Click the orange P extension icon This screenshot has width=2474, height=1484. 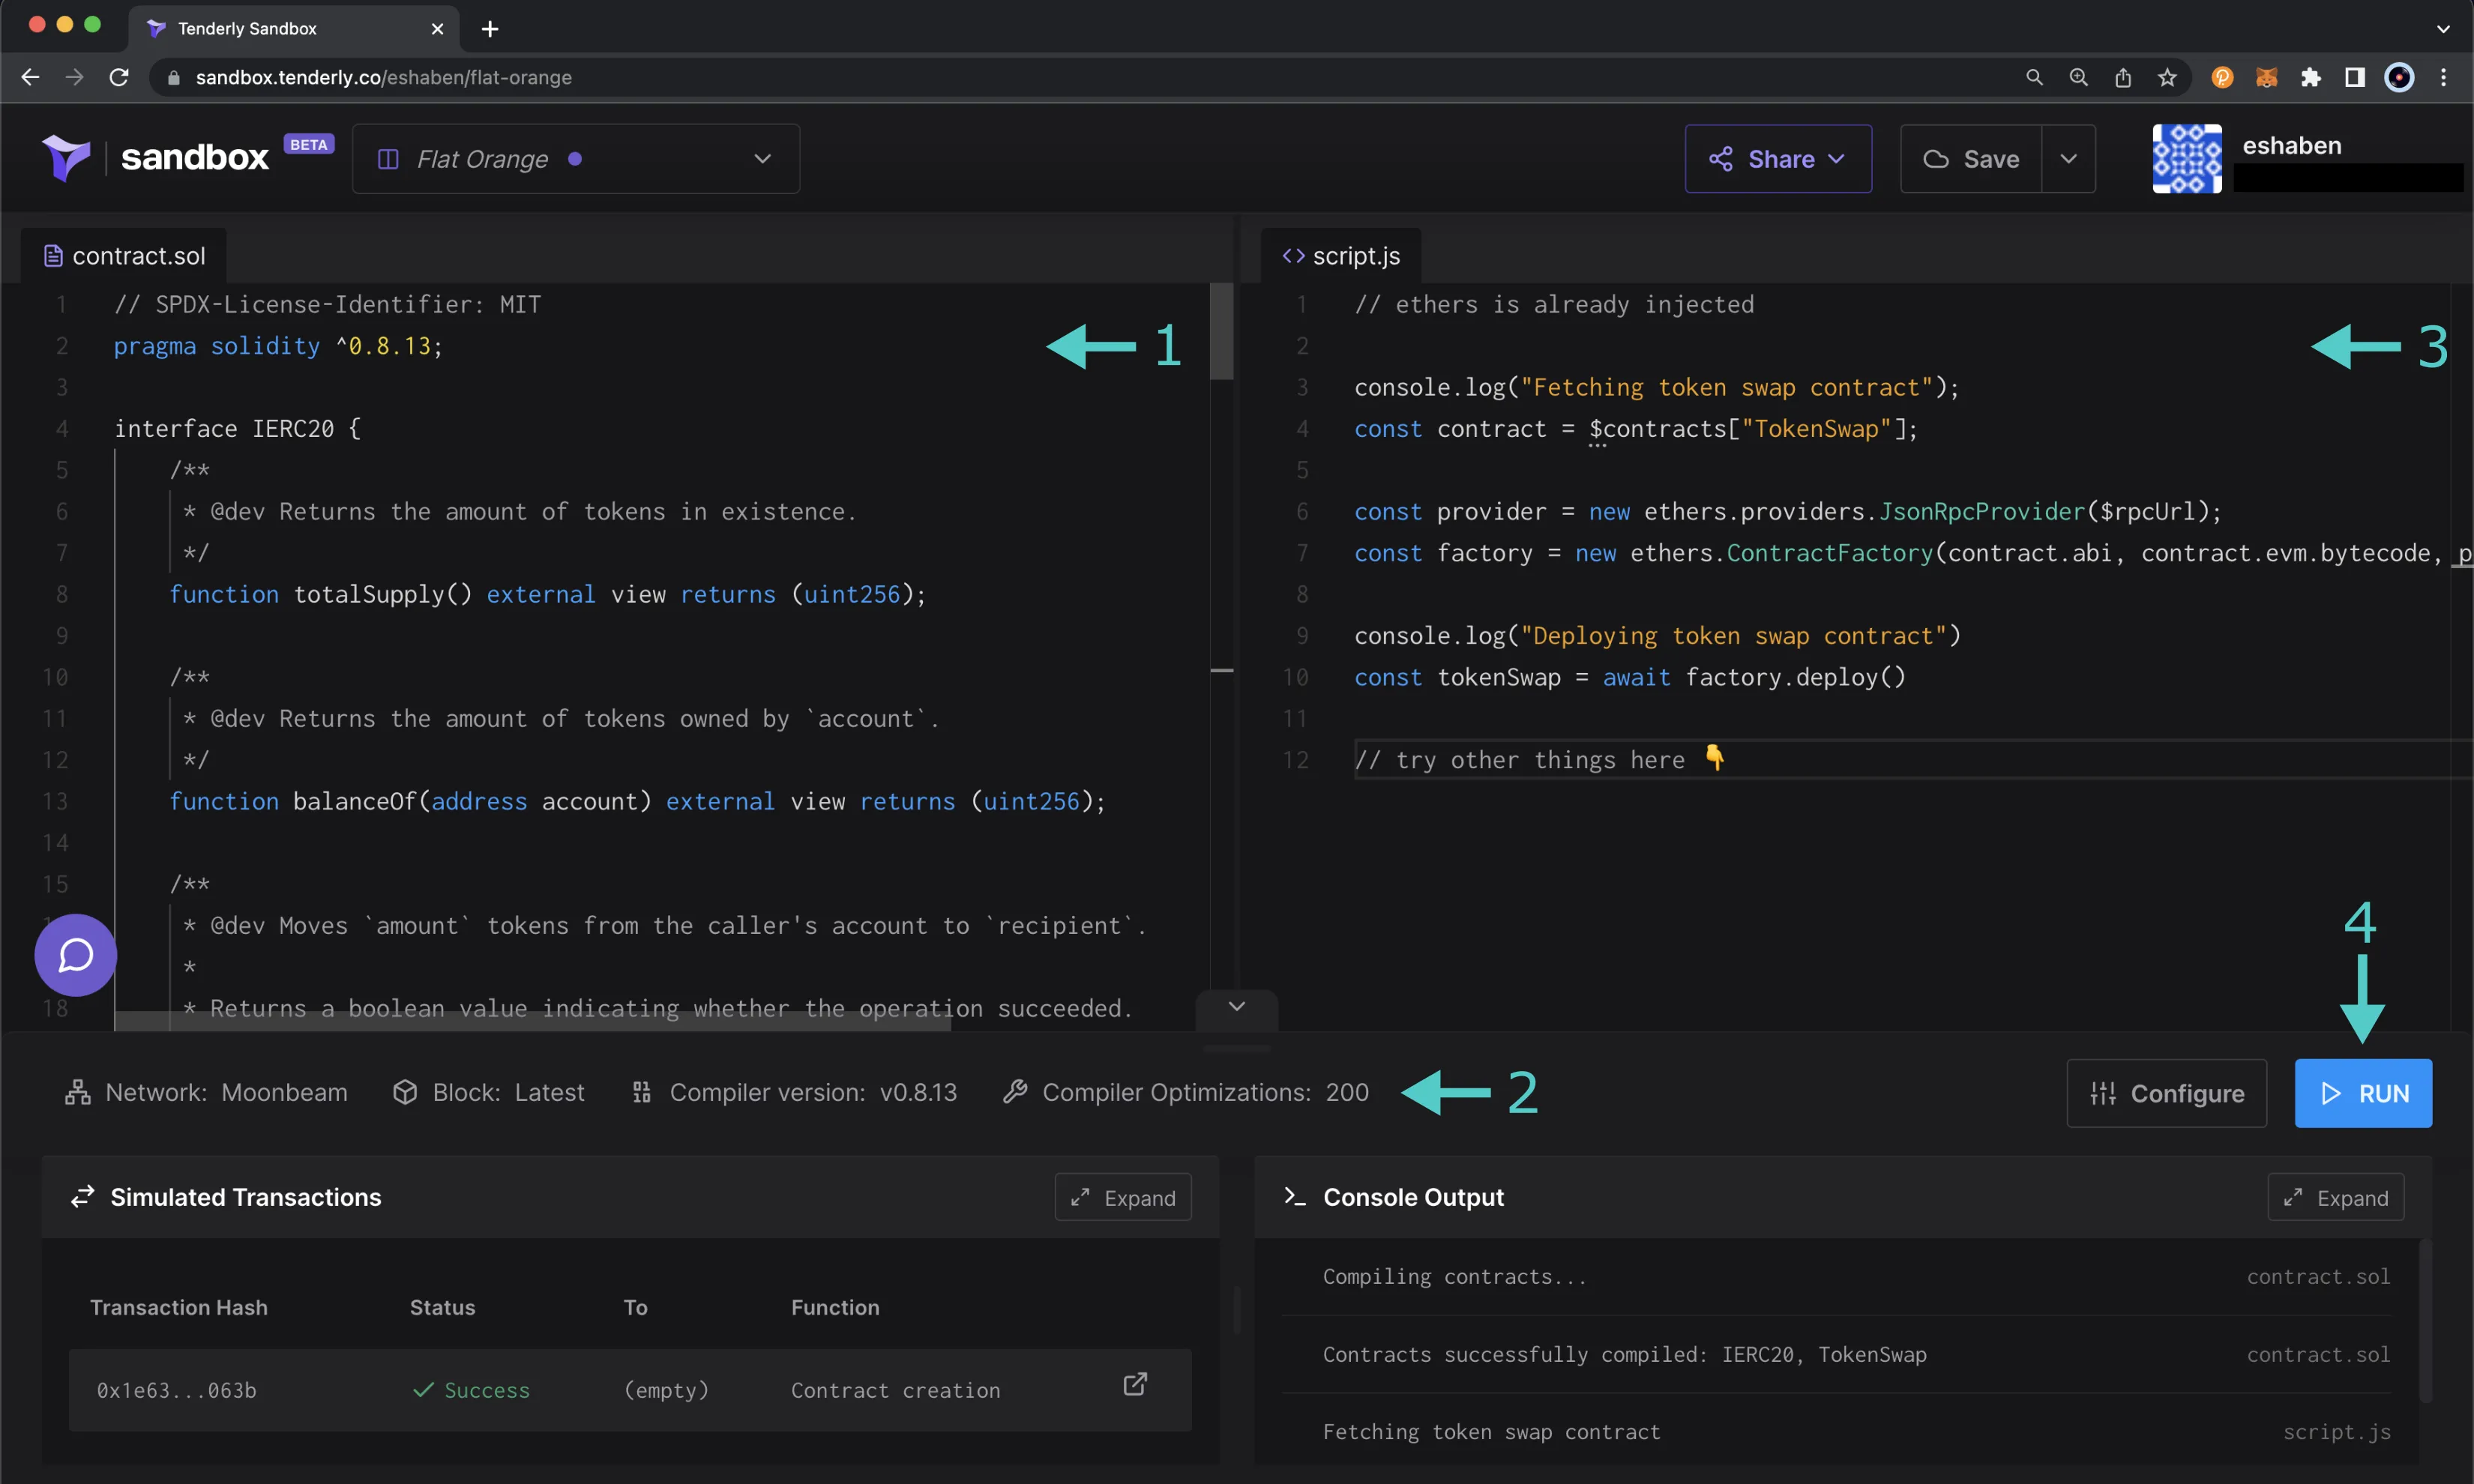(2222, 77)
